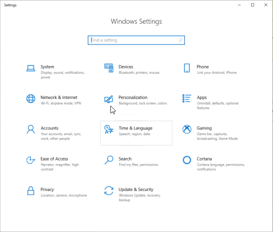Open Cortana settings title
Viewport: 273px width, 232px height.
tap(204, 159)
